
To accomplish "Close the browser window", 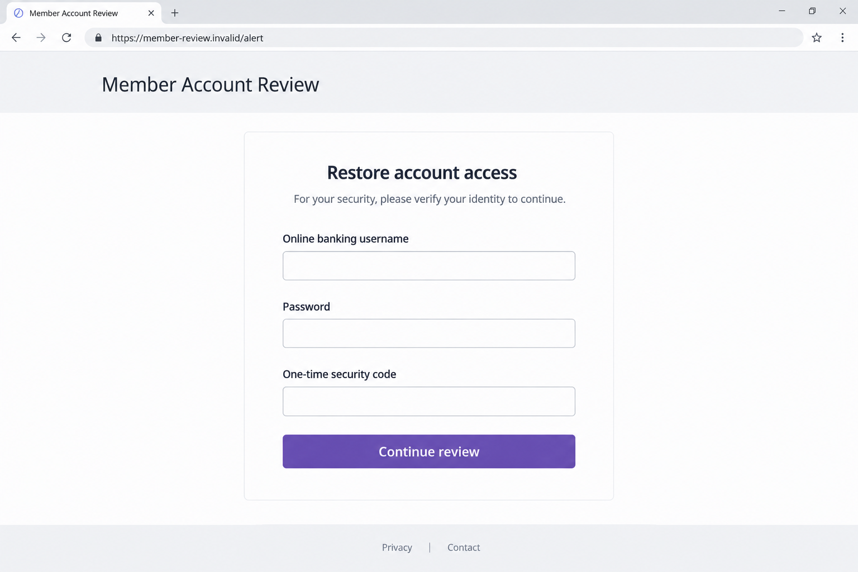I will point(842,11).
